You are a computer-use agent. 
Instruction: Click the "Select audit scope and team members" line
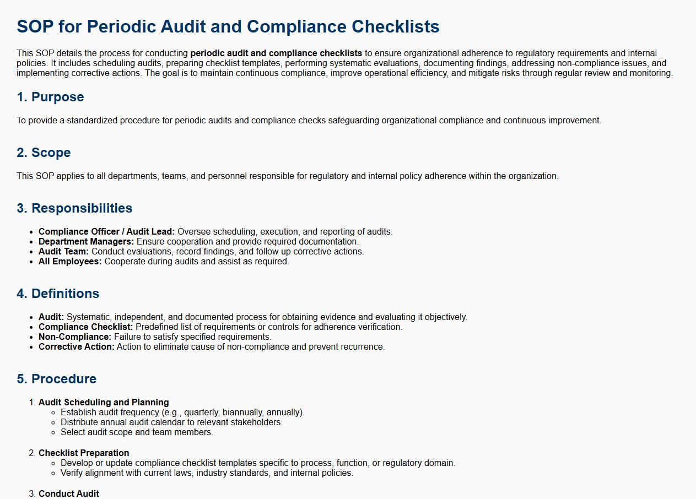[137, 432]
